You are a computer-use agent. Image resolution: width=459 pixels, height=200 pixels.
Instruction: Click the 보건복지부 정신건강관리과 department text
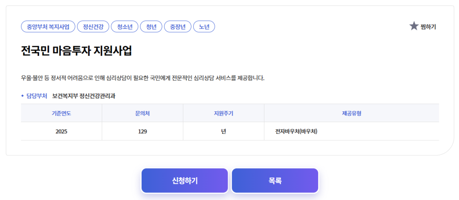[84, 96]
